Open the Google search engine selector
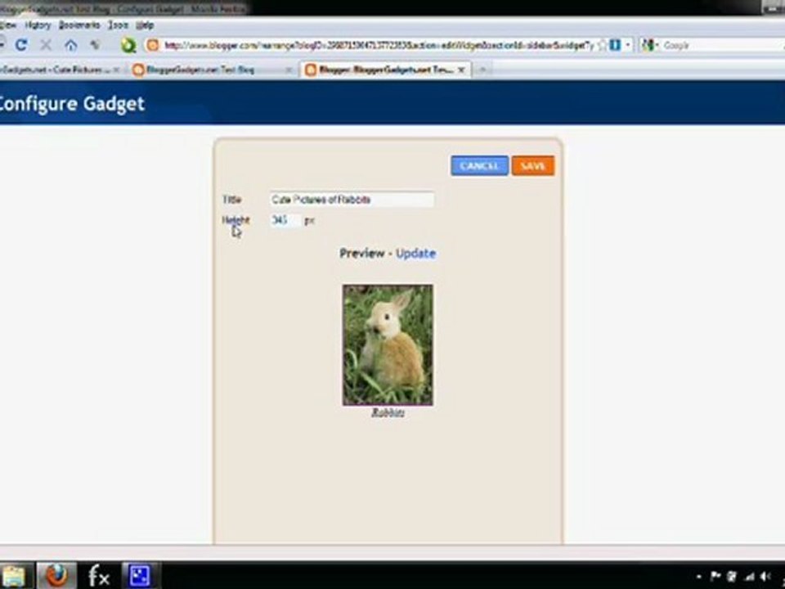This screenshot has width=785, height=589. pyautogui.click(x=648, y=46)
